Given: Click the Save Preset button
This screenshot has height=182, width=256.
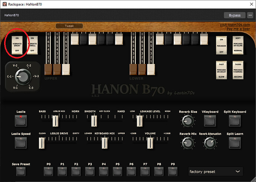Looking at the screenshot, I should (x=21, y=172).
